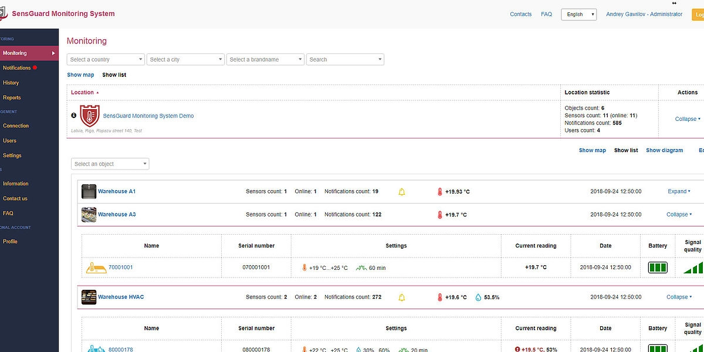Click the sensor device icon next to 70001001

[95, 268]
